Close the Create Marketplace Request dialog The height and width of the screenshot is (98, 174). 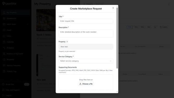coord(113,8)
